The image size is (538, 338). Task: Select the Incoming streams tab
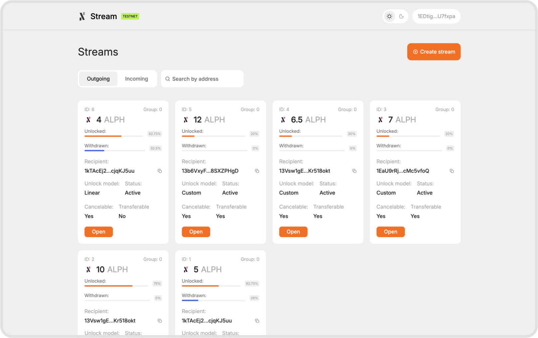[x=136, y=79]
